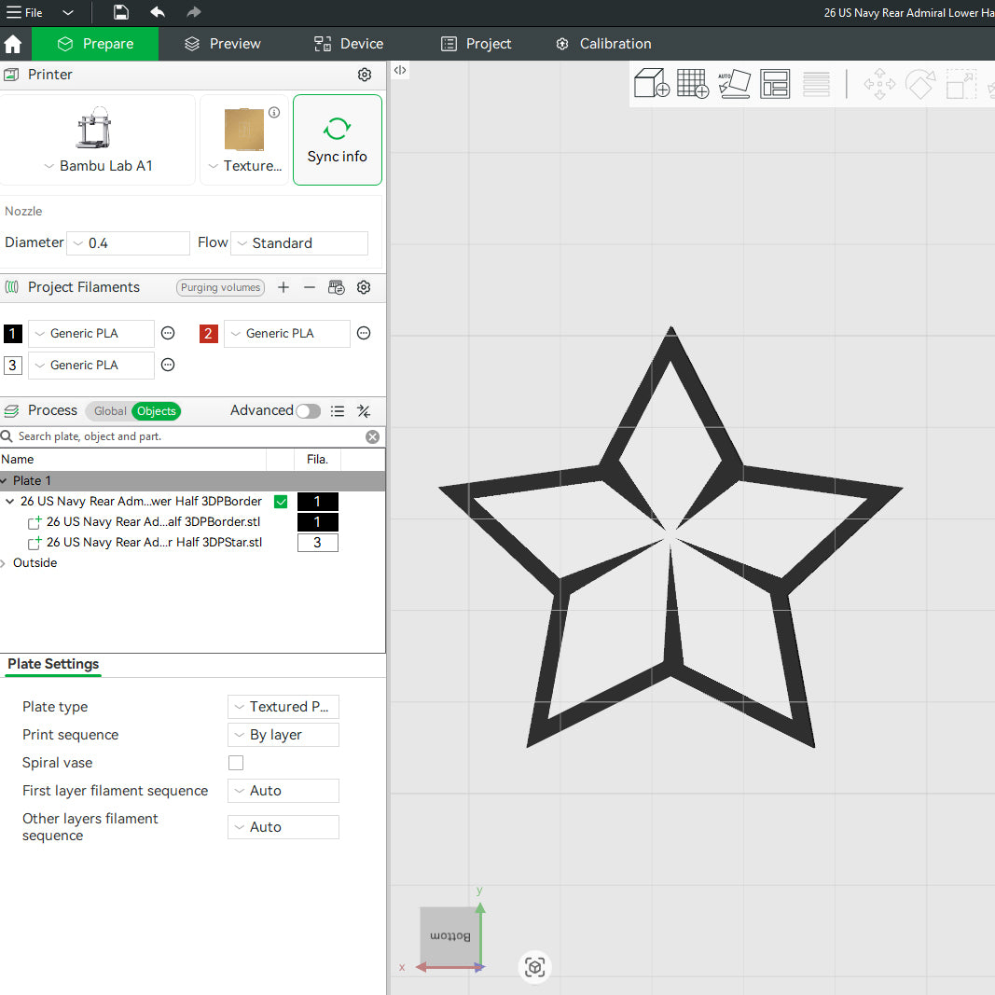Open the compare presets icon beside Advanced
The width and height of the screenshot is (995, 995).
click(364, 411)
